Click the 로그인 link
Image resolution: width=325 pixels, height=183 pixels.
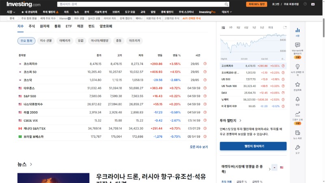point(275,4)
